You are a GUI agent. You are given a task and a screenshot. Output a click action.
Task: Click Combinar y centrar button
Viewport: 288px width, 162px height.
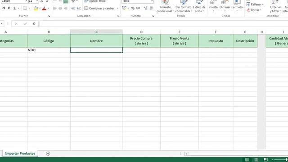tap(99, 8)
